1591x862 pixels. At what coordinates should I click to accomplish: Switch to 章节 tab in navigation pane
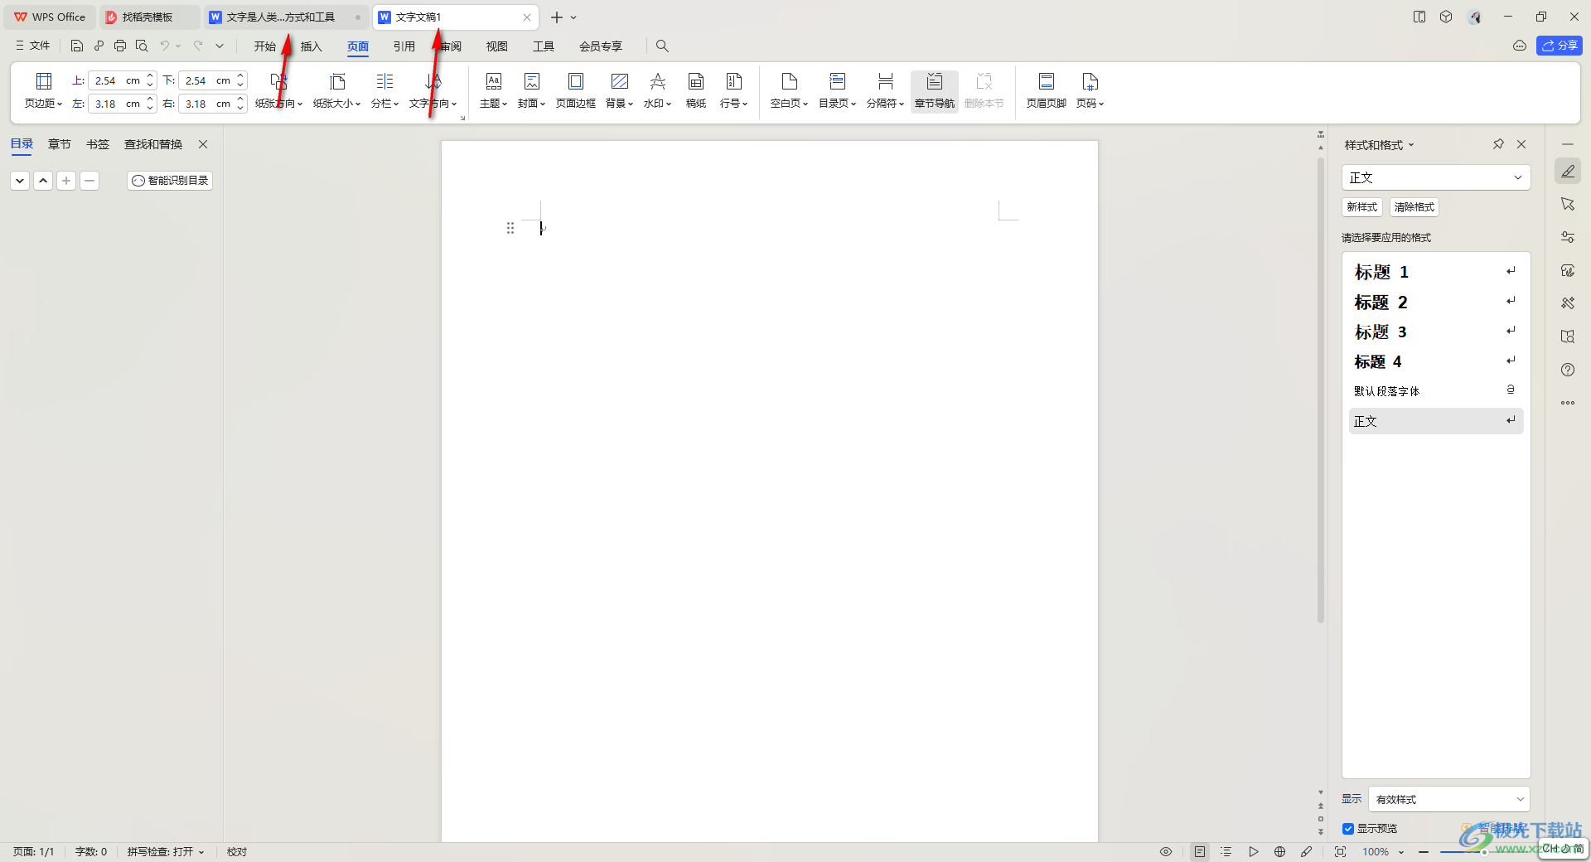tap(60, 144)
